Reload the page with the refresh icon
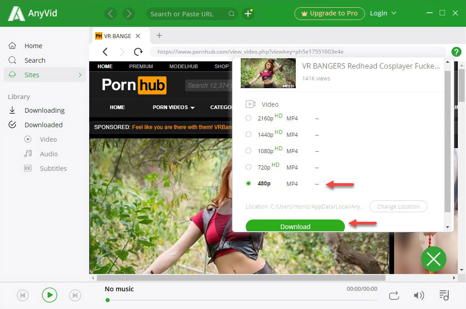466x309 pixels. tap(138, 52)
